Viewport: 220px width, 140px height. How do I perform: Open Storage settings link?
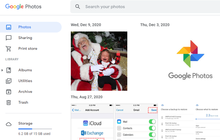25,123
